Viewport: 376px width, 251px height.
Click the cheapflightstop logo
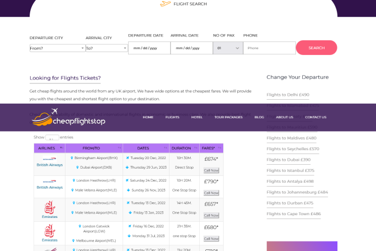[69, 117]
